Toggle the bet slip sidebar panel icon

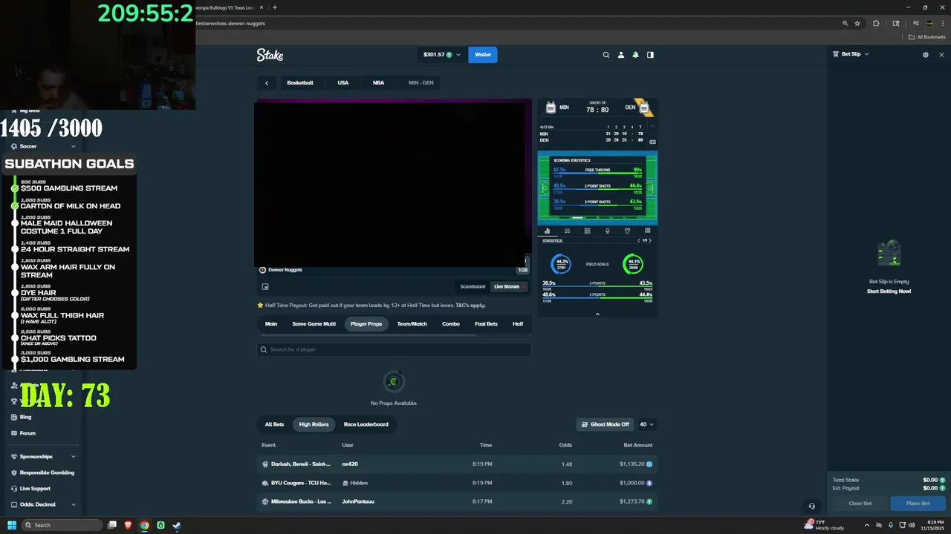[650, 55]
